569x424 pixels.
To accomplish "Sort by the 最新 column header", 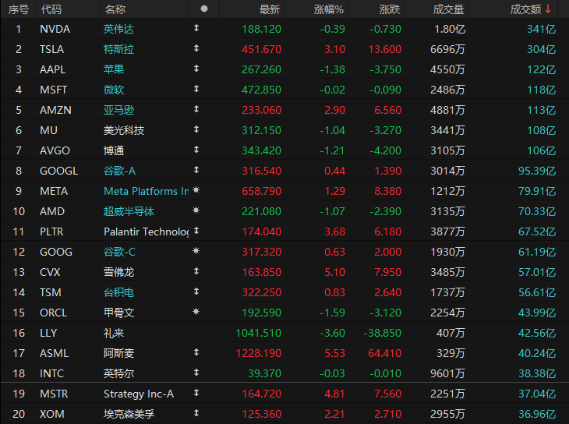I will tap(269, 9).
